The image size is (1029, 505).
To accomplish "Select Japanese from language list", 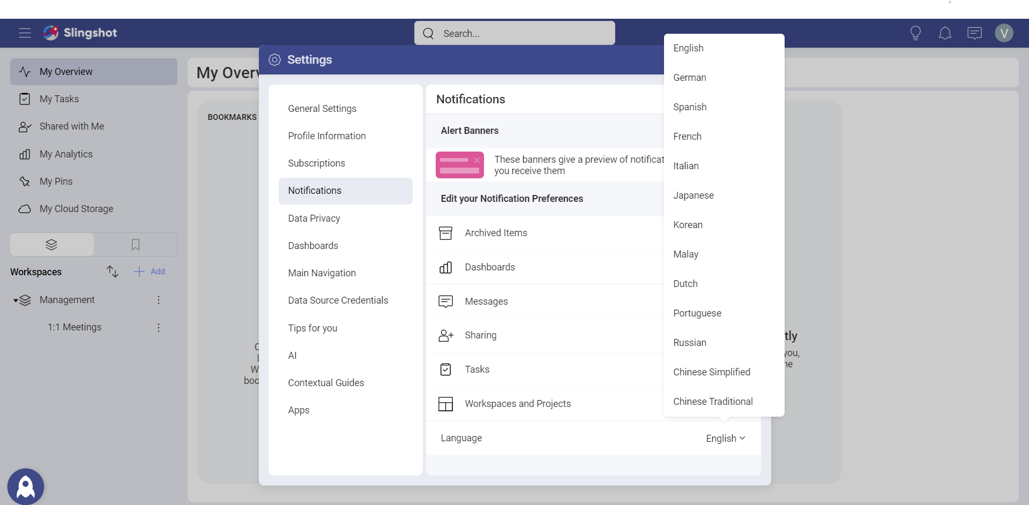I will 724,195.
